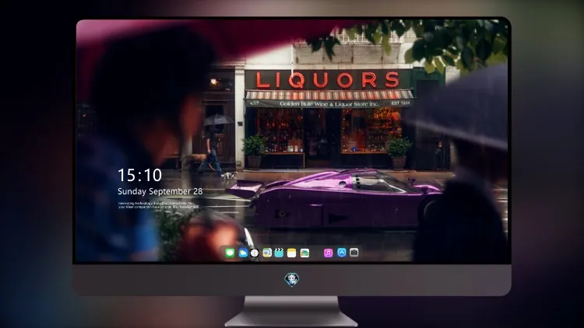The height and width of the screenshot is (328, 584).
Task: Launch the clapperboard video app in the dock
Action: [x=279, y=253]
